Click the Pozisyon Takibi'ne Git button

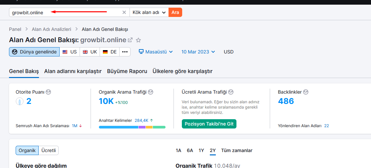(x=209, y=124)
